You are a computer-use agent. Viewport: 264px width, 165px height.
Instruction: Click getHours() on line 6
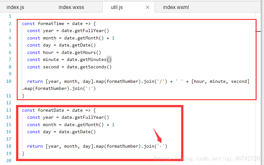click(x=88, y=52)
